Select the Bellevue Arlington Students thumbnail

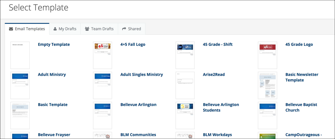point(185,115)
